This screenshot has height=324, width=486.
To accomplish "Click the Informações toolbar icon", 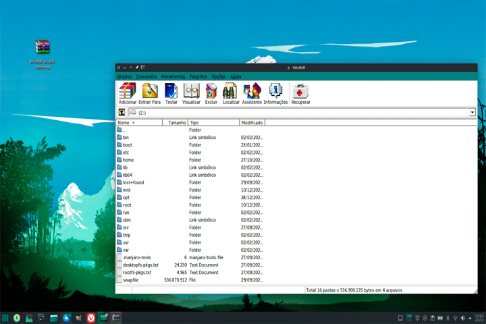I will (x=275, y=93).
